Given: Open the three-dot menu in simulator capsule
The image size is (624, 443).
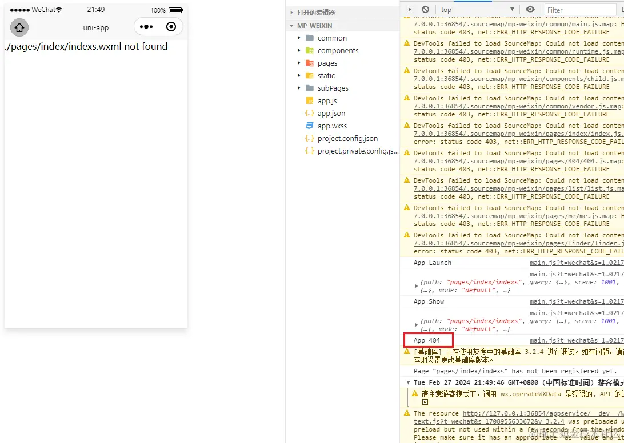Looking at the screenshot, I should coord(146,27).
